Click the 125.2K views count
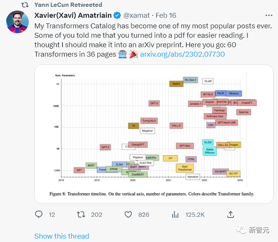 (195, 214)
